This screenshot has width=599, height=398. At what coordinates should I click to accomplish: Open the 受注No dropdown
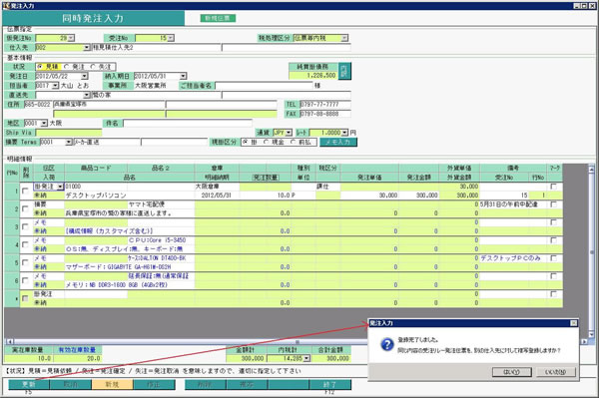click(x=171, y=38)
